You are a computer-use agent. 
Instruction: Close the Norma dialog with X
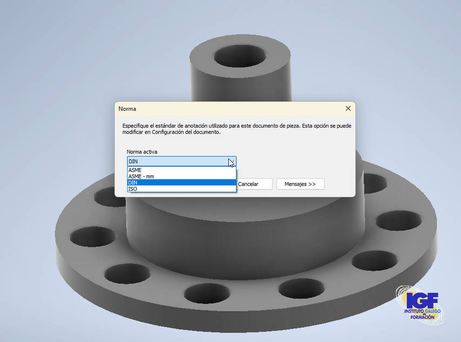click(x=348, y=109)
